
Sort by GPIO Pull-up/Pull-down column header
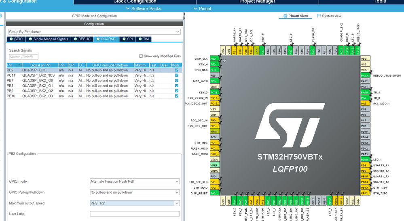point(110,65)
